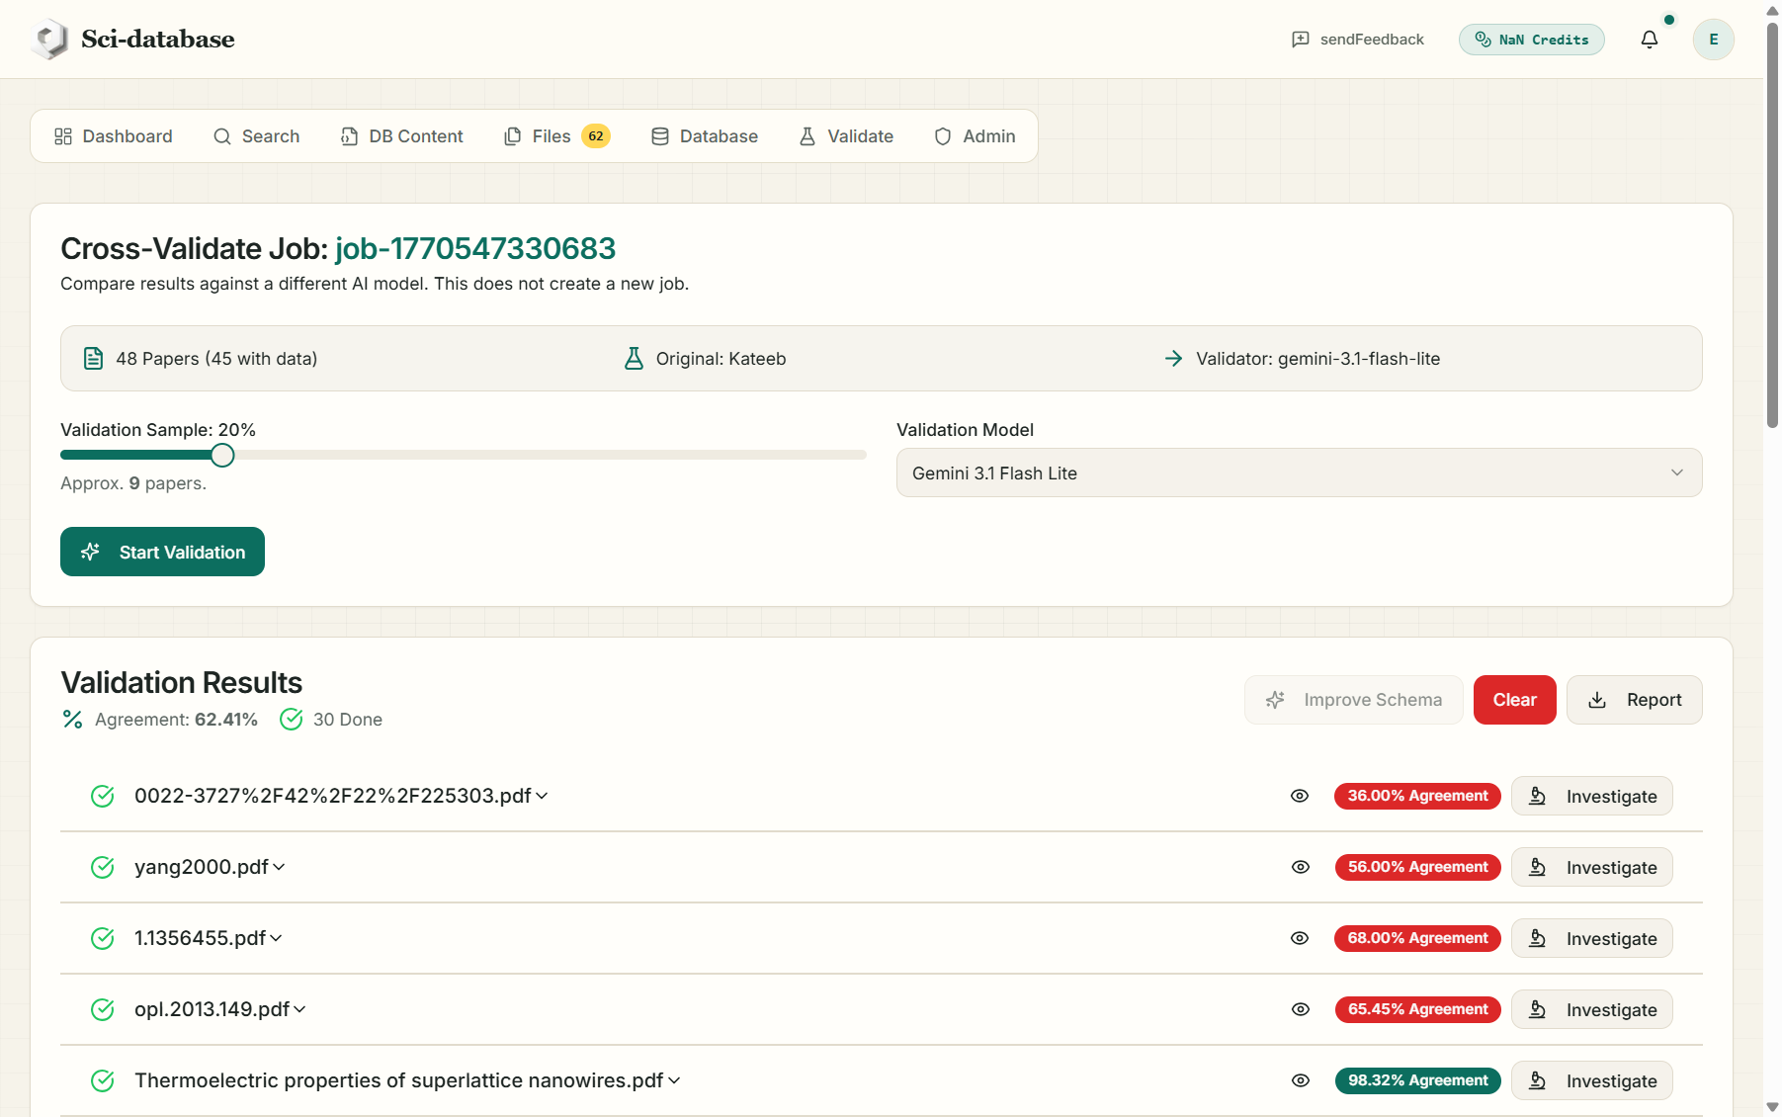Click the sparkle icon in Start Validation
1782x1117 pixels.
point(90,552)
